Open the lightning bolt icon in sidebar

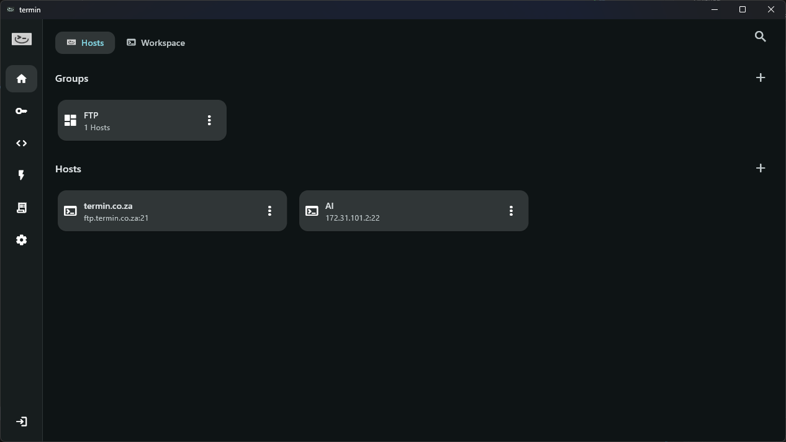click(x=22, y=175)
